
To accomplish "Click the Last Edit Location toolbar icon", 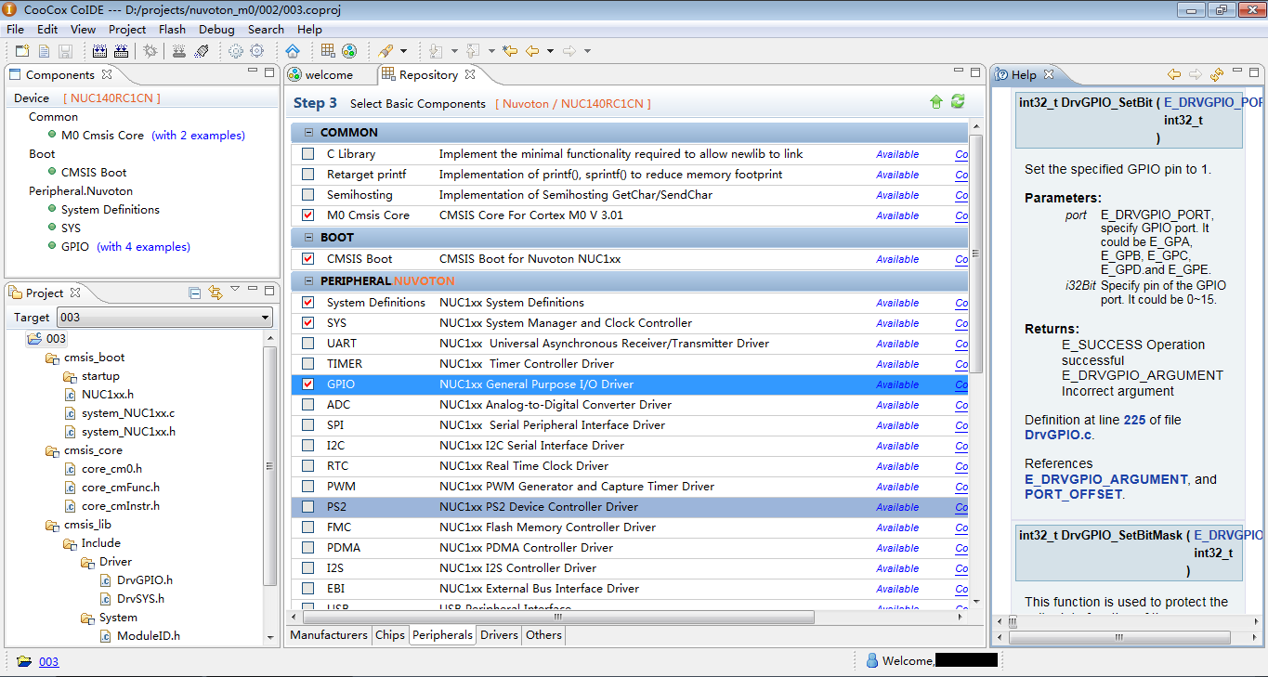I will (x=510, y=51).
